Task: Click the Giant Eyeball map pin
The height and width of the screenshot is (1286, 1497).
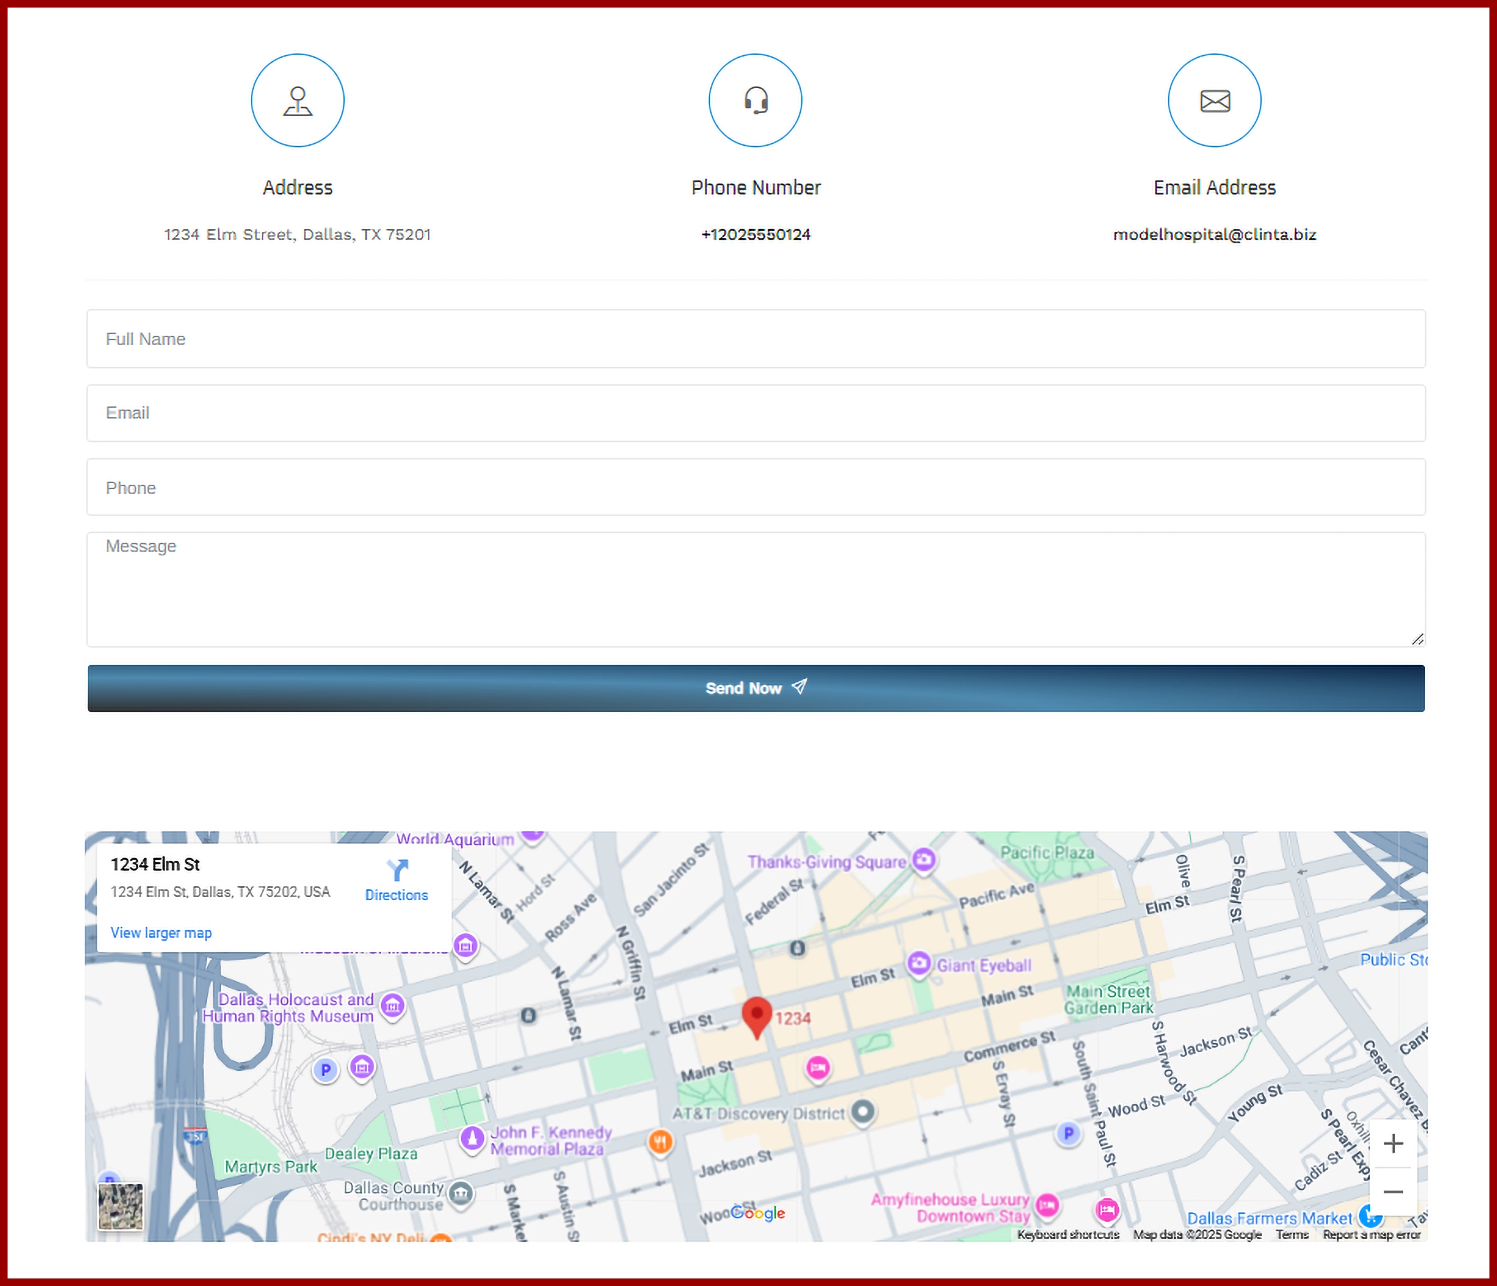Action: [918, 964]
